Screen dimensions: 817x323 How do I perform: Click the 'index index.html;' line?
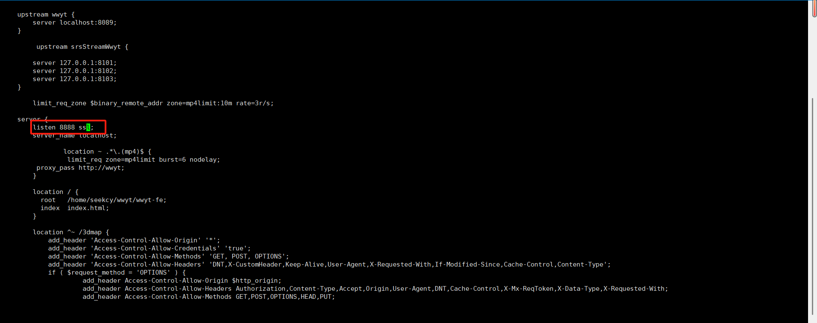[74, 208]
